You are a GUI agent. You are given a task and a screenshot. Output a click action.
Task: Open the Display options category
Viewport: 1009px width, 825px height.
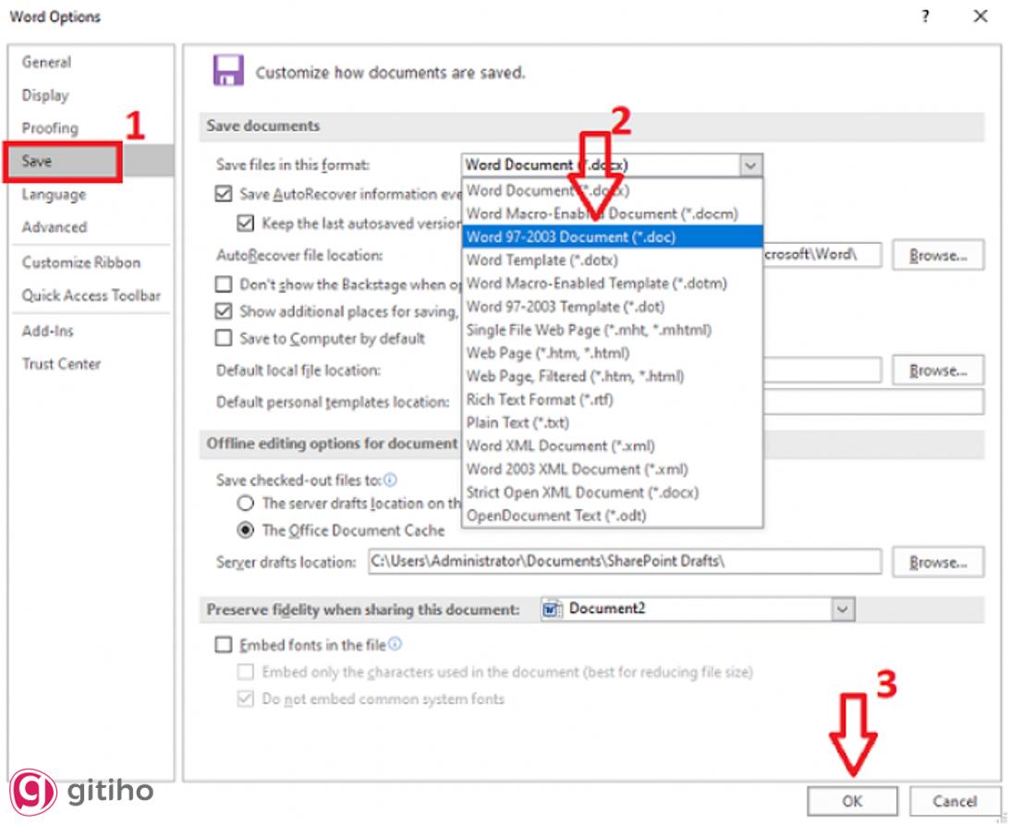click(x=91, y=95)
